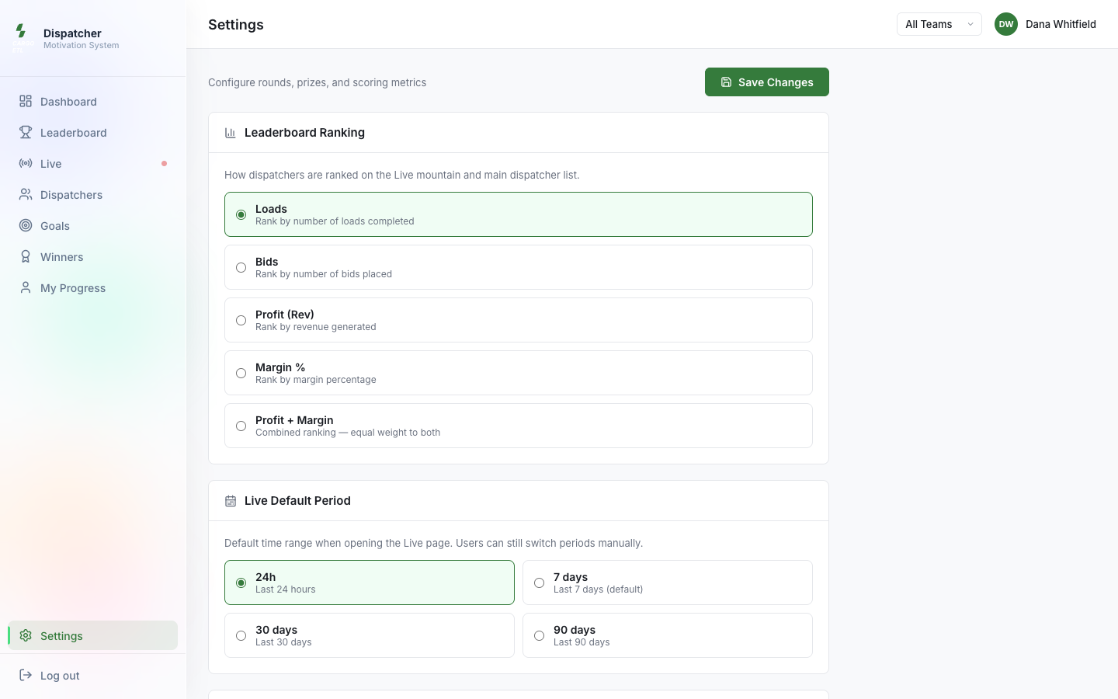Screen dimensions: 1118x699
Task: Go to the Leaderboard page
Action: pos(93,132)
